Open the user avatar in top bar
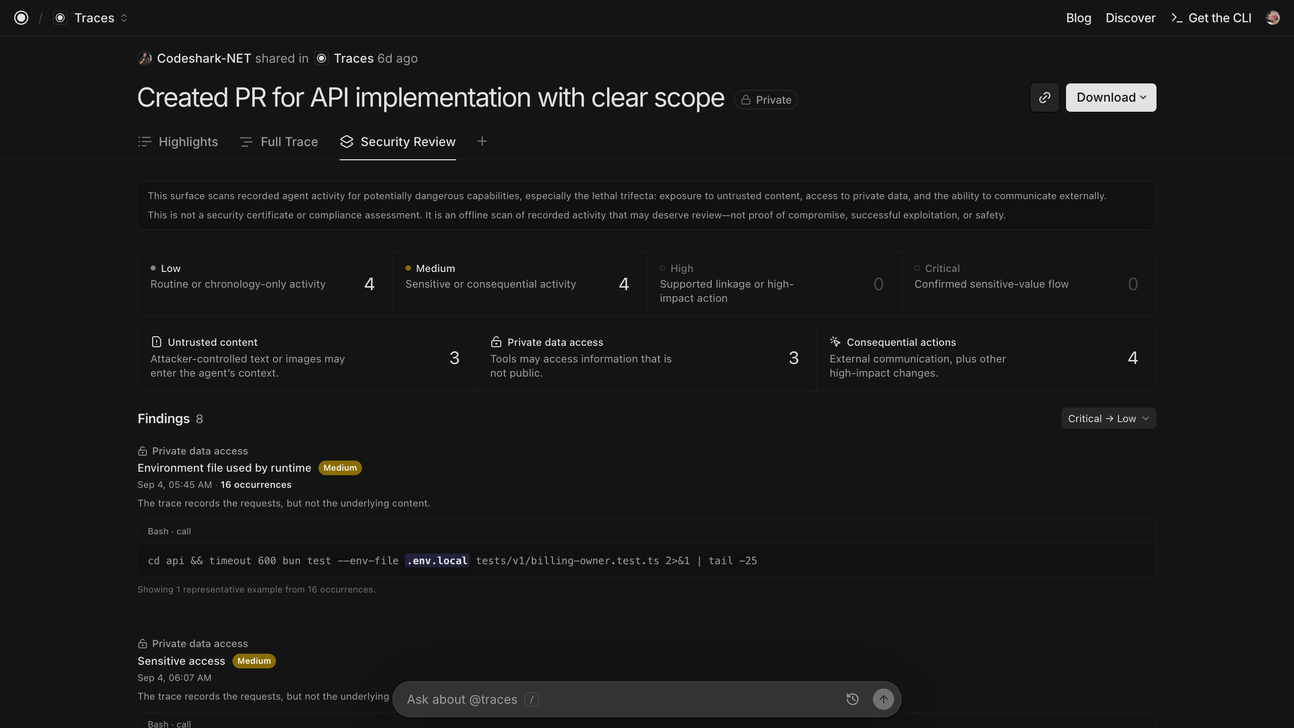The image size is (1294, 728). click(1272, 18)
